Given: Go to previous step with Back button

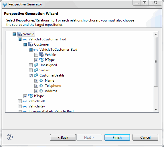Looking at the screenshot, I should [63, 137].
